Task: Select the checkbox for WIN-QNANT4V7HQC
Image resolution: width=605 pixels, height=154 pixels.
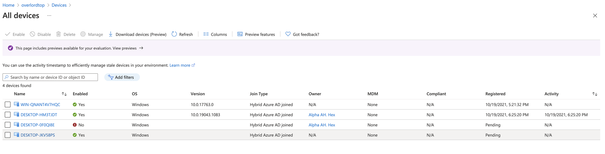Action: point(8,104)
